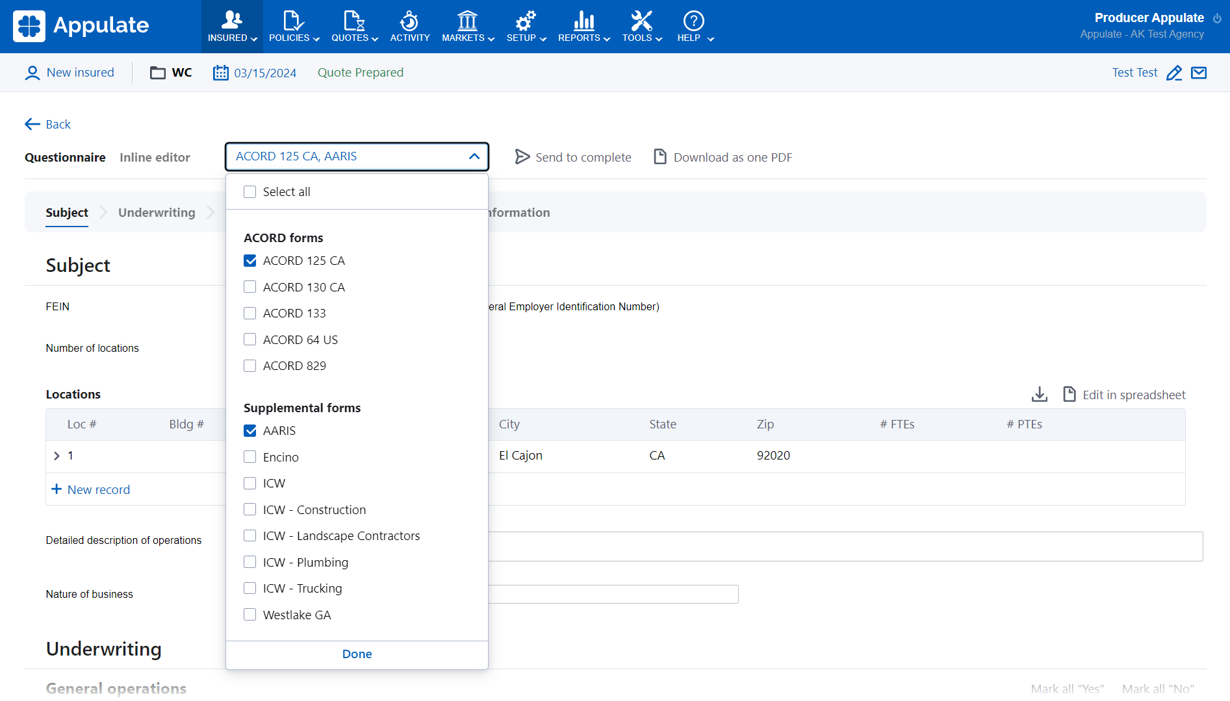Enable the ICW - Plumbing checkbox

pyautogui.click(x=250, y=562)
